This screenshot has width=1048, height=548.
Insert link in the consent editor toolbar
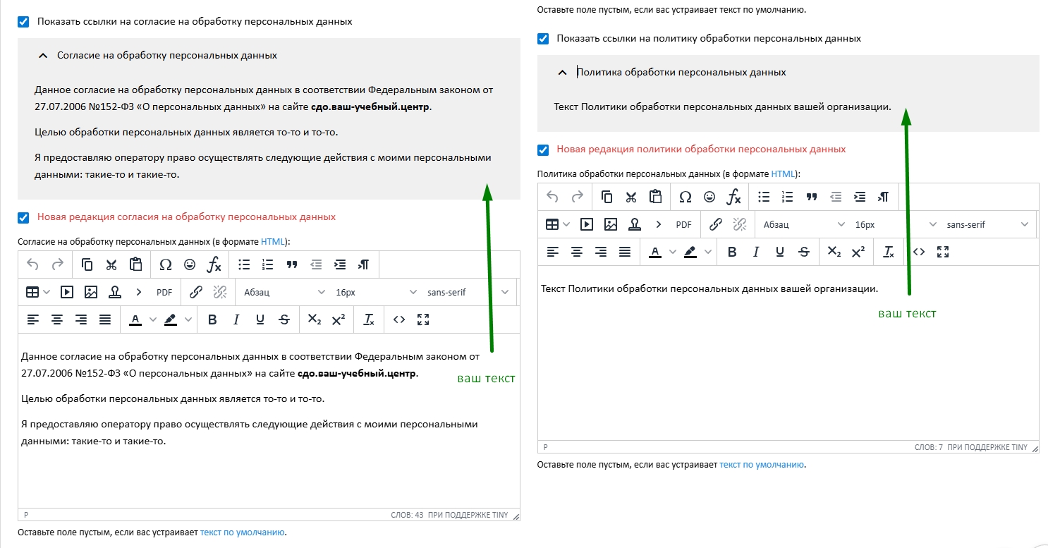point(196,292)
